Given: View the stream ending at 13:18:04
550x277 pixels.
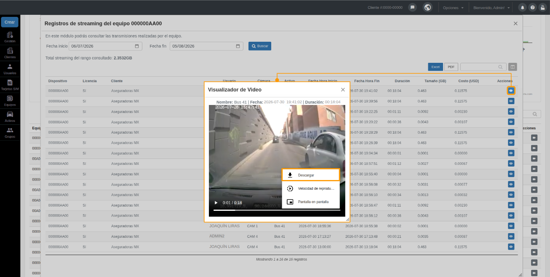Looking at the screenshot, I should pos(511,247).
